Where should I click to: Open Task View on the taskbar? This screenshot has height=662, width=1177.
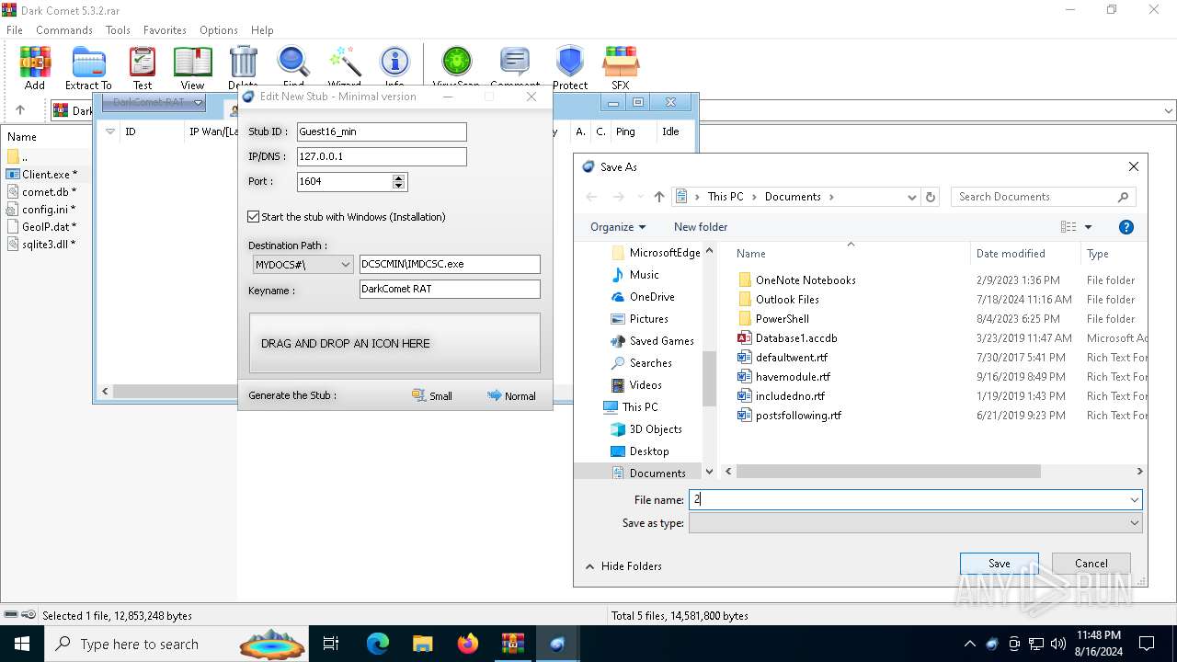tap(331, 644)
